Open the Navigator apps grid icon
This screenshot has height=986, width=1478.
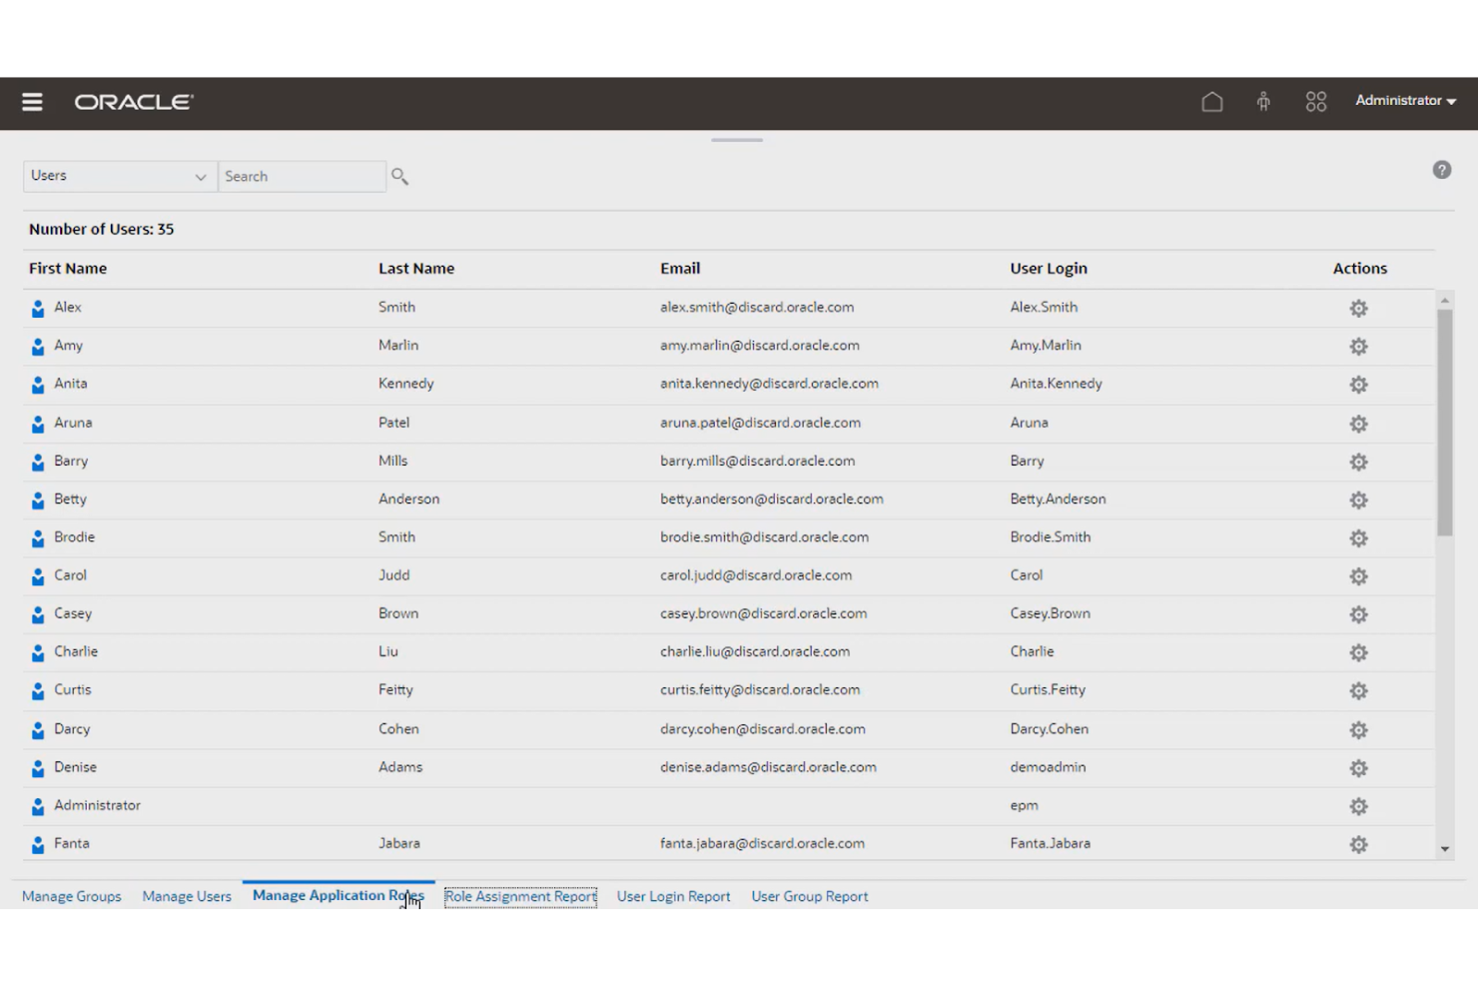point(1315,101)
